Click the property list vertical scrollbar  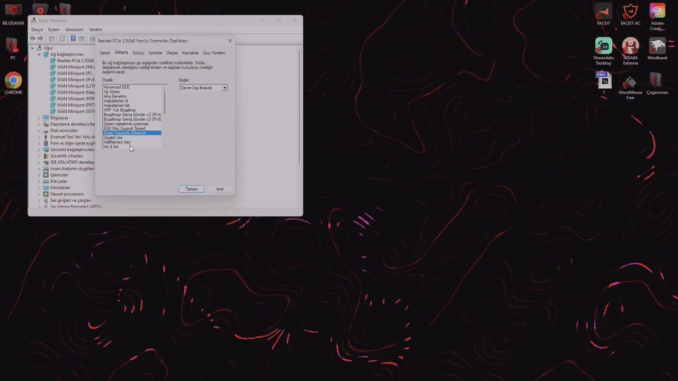tap(164, 103)
